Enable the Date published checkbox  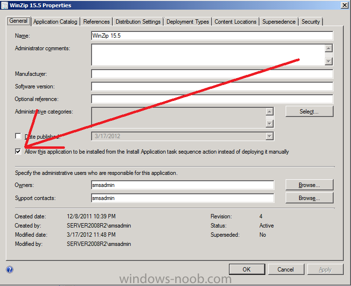(18, 136)
